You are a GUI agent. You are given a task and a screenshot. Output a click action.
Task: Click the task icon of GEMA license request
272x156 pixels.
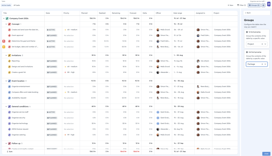click(9, 129)
